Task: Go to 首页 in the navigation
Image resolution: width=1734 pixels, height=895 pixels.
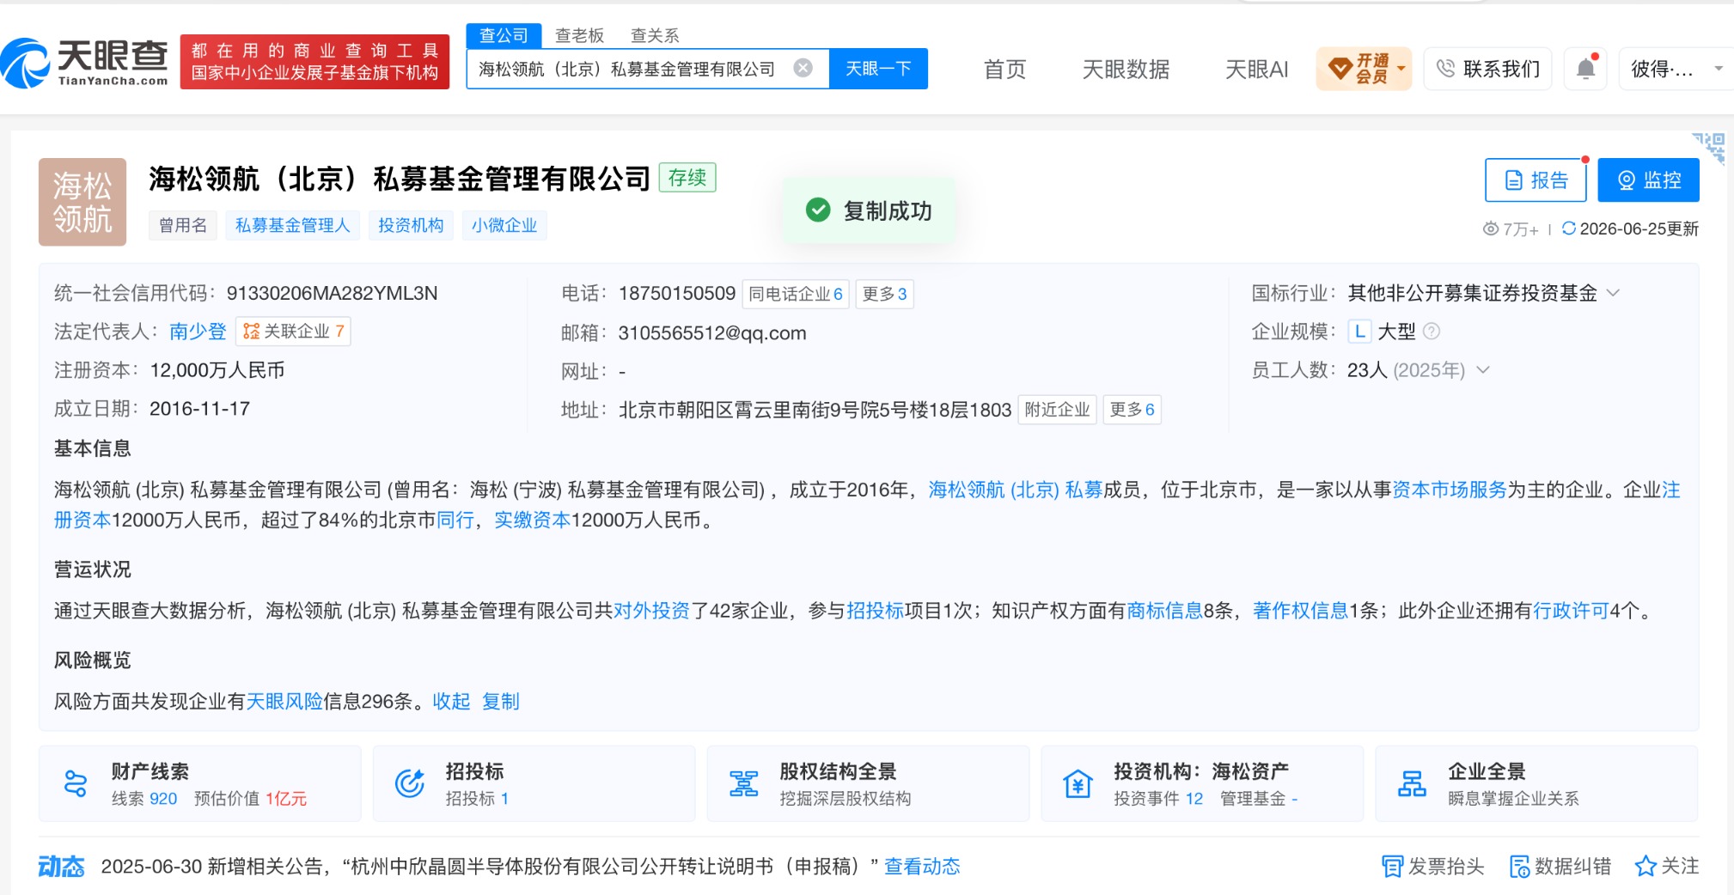Action: click(x=1004, y=69)
